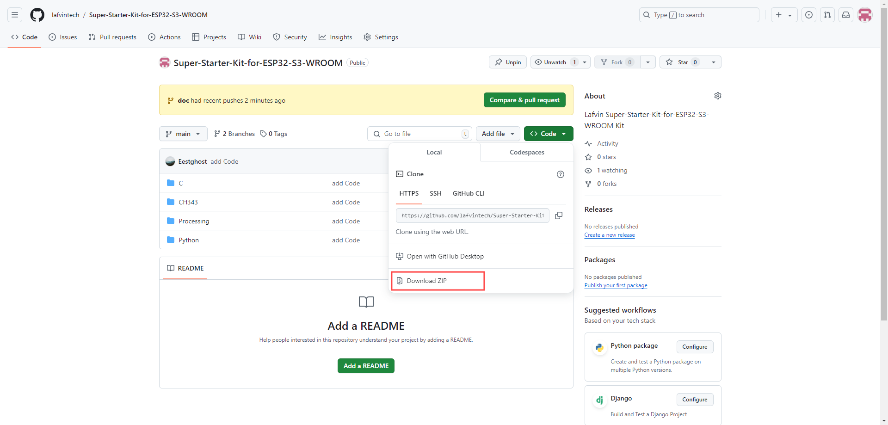Image resolution: width=888 pixels, height=425 pixels.
Task: Star this repository
Action: 683,62
